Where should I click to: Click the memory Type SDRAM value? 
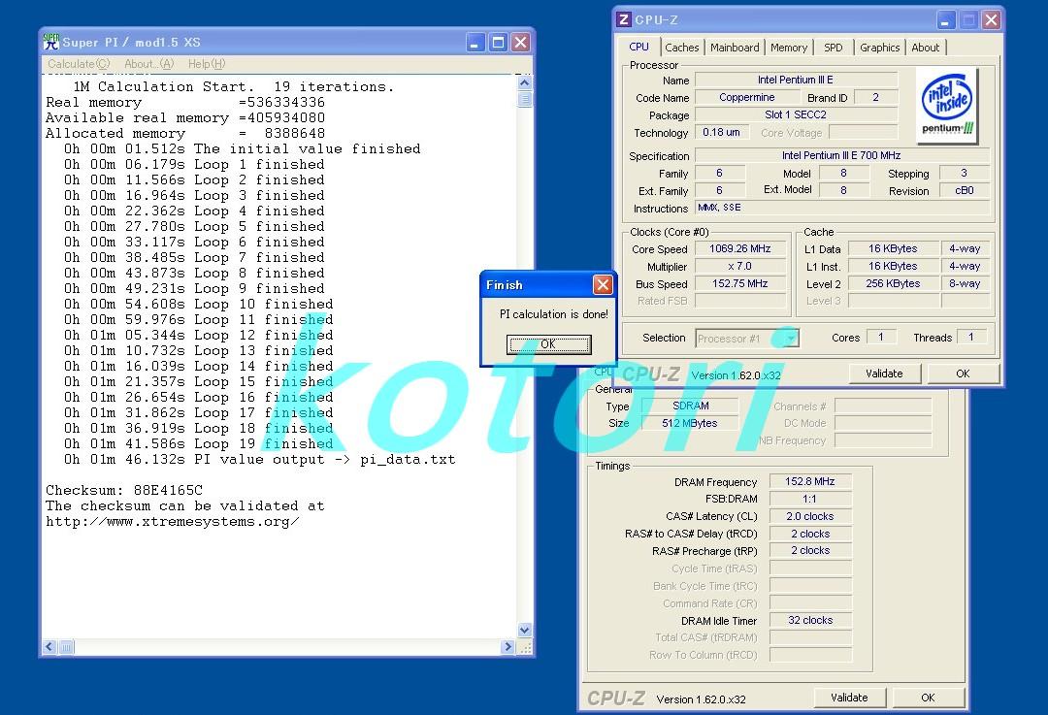pyautogui.click(x=690, y=406)
